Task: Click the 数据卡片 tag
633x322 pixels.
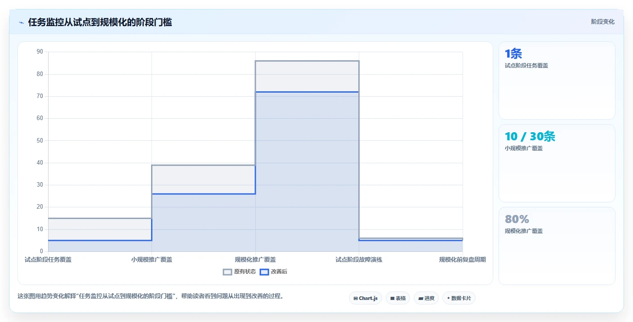Action: (459, 298)
